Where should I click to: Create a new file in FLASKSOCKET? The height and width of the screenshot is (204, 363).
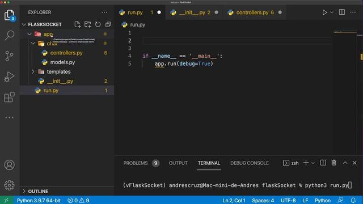tap(77, 24)
